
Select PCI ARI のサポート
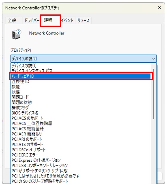(x=81, y=139)
